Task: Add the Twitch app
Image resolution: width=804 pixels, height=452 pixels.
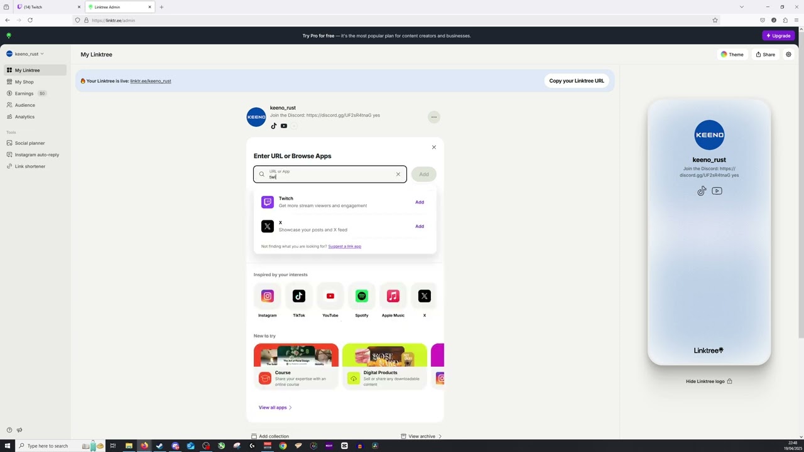Action: click(420, 202)
